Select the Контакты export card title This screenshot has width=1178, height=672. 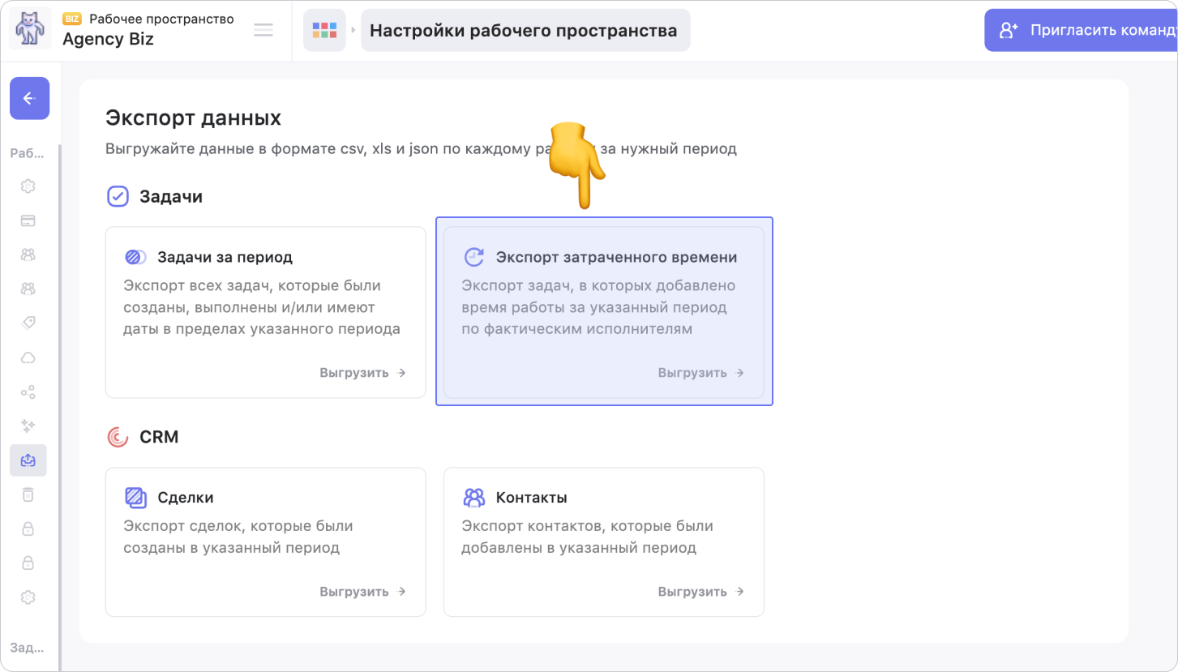[531, 498]
